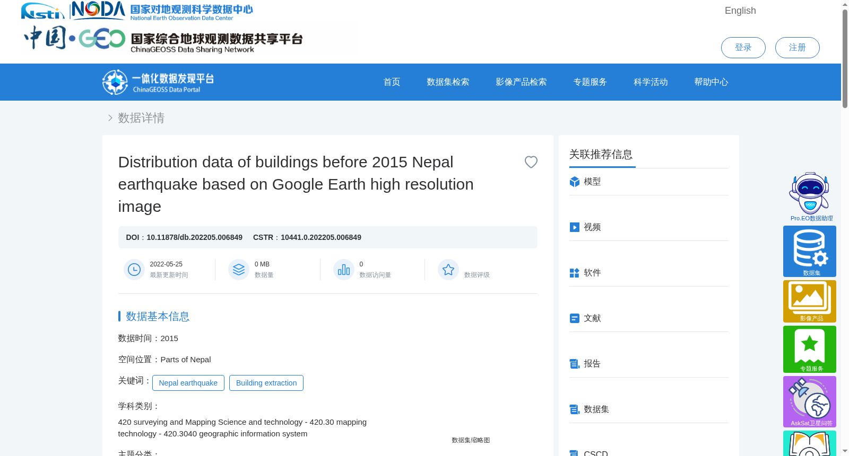Image resolution: width=849 pixels, height=456 pixels.
Task: Click the page vertical scrollbar thumb
Action: tap(845, 58)
